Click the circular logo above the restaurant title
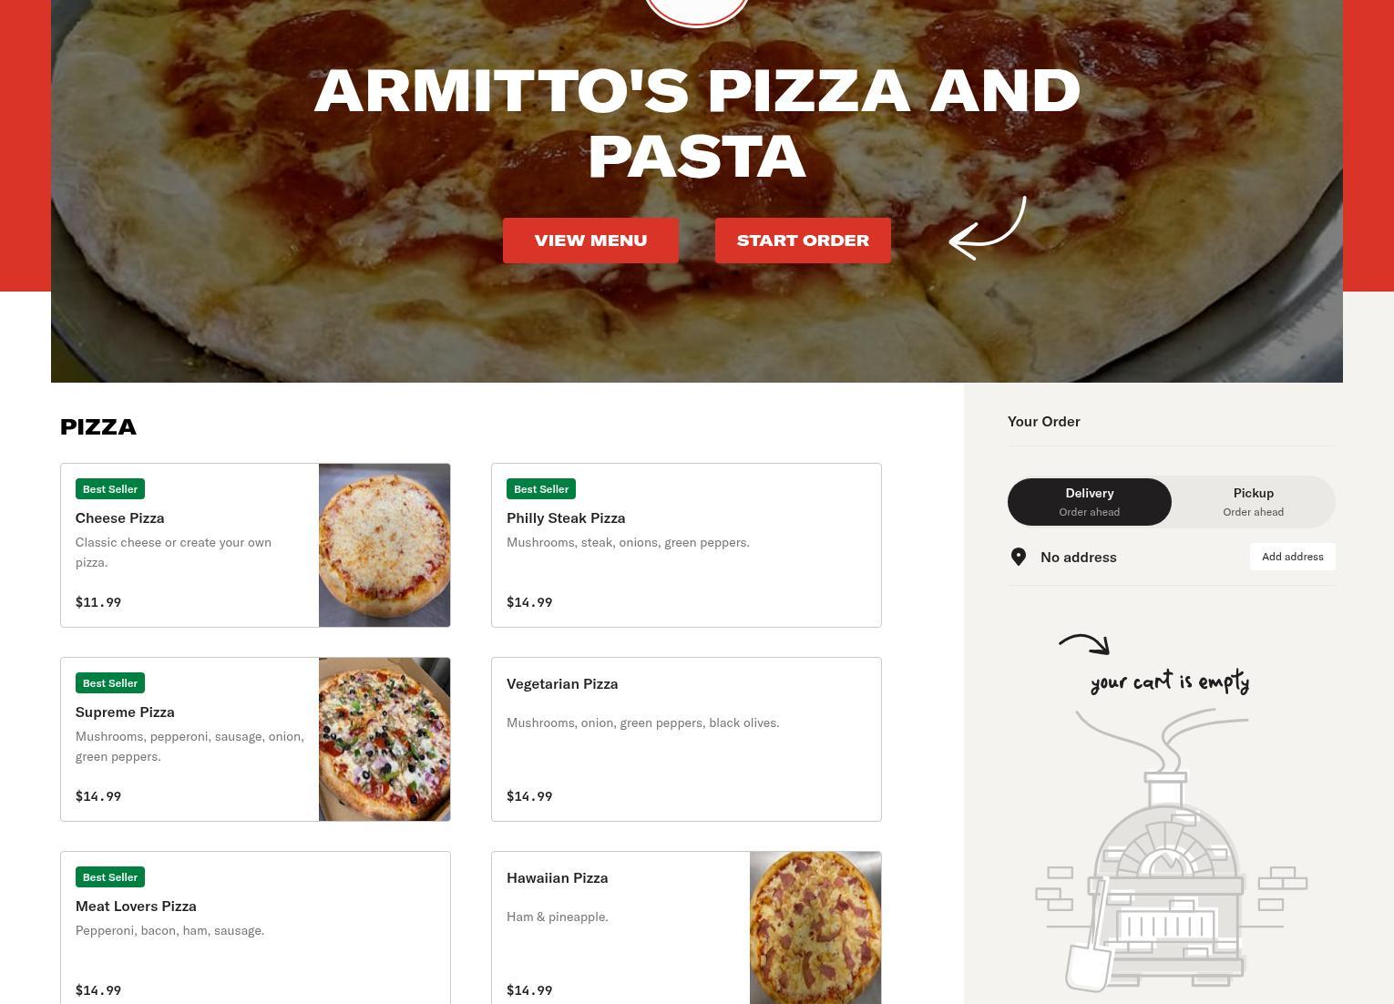The height and width of the screenshot is (1004, 1394). click(x=697, y=12)
